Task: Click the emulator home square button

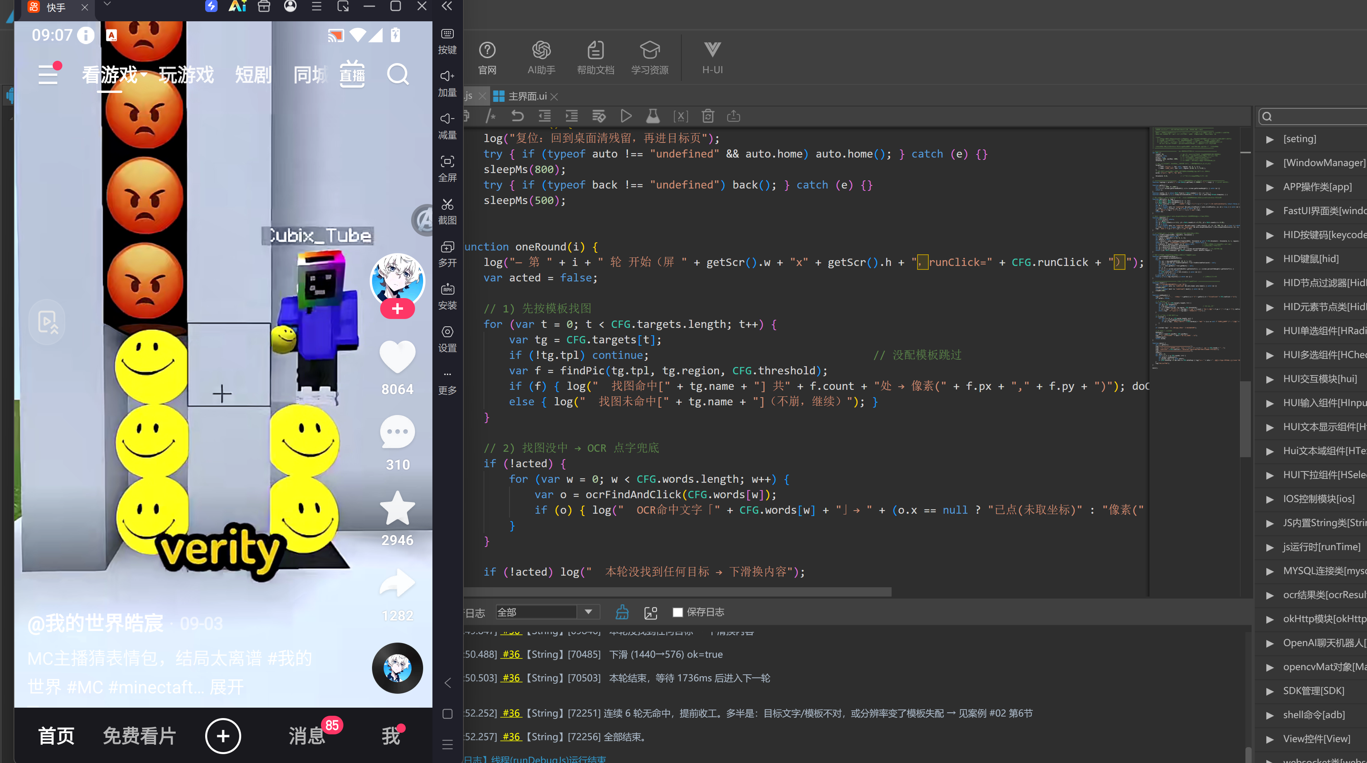Action: tap(448, 714)
